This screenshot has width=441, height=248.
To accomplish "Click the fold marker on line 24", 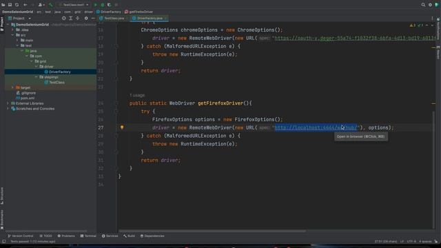I will coord(116,103).
